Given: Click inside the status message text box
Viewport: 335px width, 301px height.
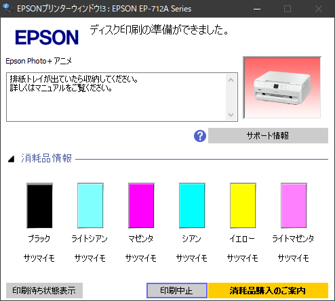Looking at the screenshot, I should pyautogui.click(x=116, y=97).
